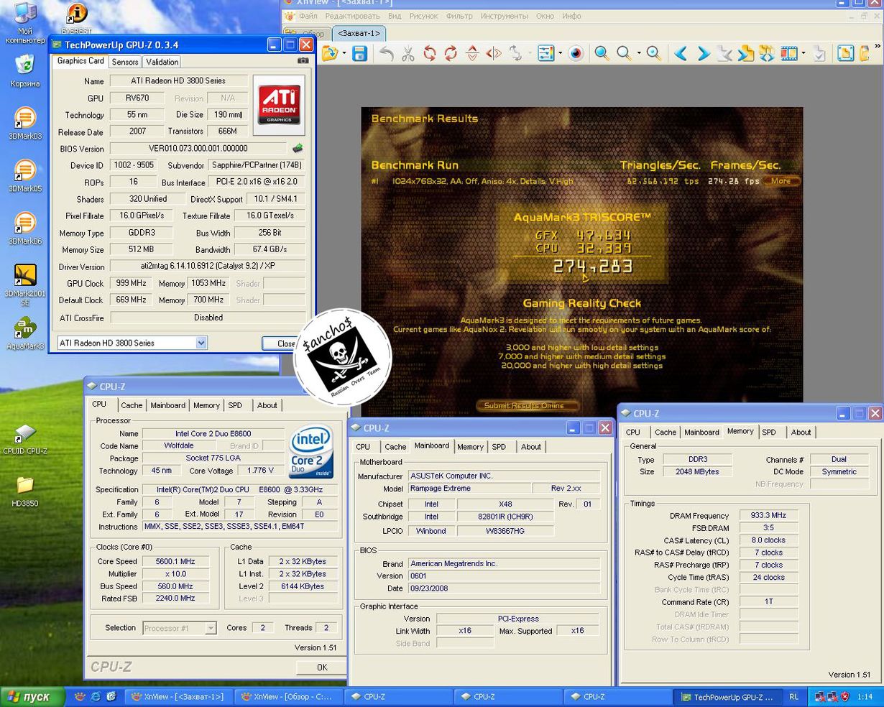Viewport: 884px width, 707px height.
Task: Select the Корзина recycle bin icon
Action: pyautogui.click(x=25, y=71)
